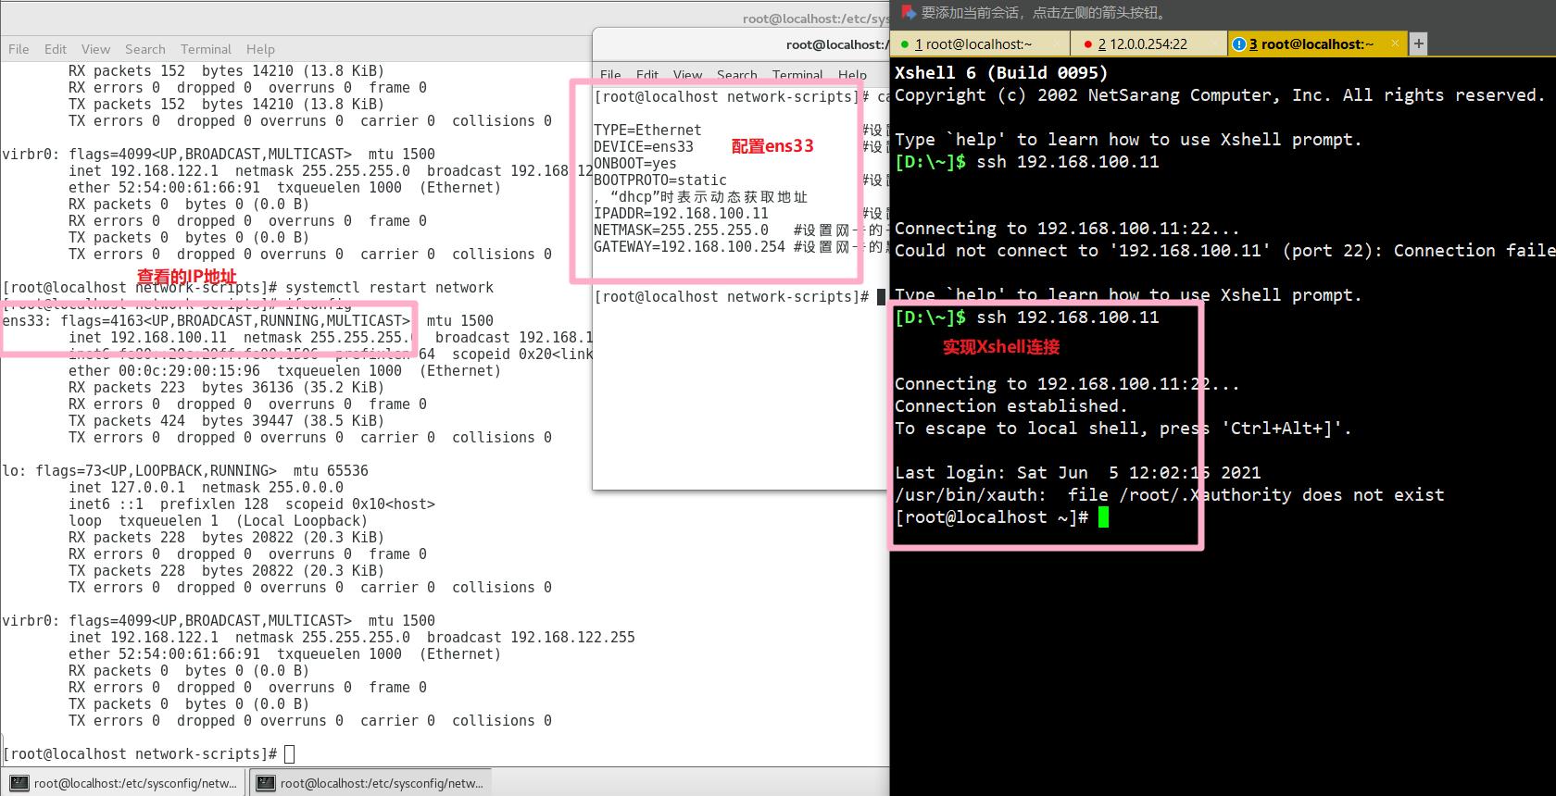Click the 'BOOTPROTO=static' config line

[660, 180]
